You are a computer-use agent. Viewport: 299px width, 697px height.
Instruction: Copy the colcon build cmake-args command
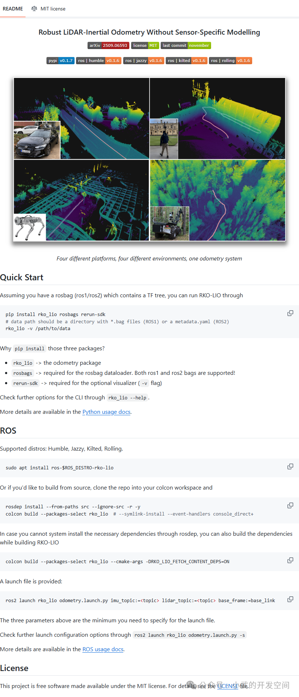pyautogui.click(x=290, y=560)
